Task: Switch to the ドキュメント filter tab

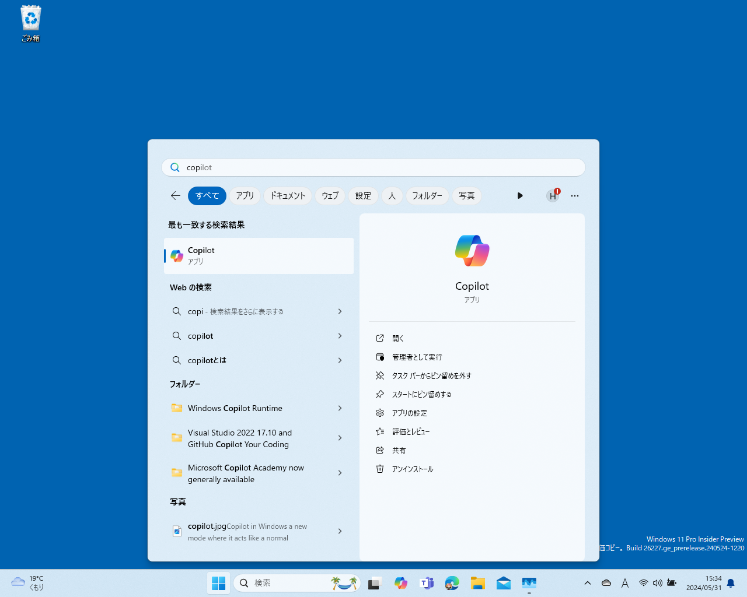Action: click(x=288, y=196)
